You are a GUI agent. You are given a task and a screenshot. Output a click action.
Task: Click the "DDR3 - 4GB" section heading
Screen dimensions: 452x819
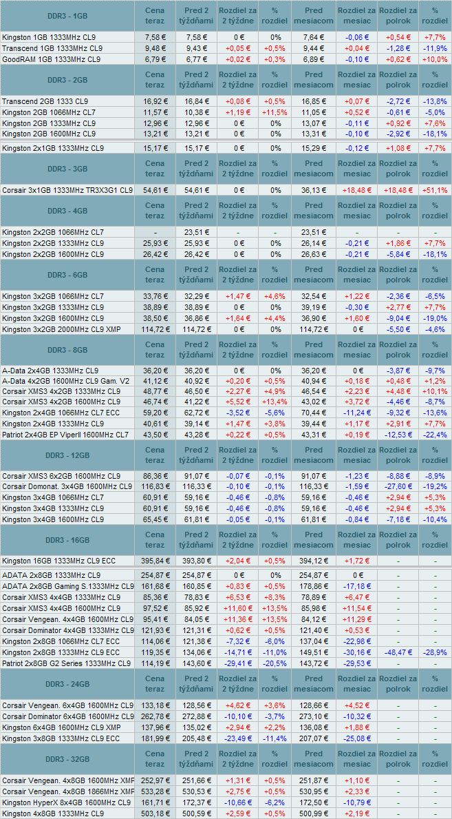tap(67, 211)
